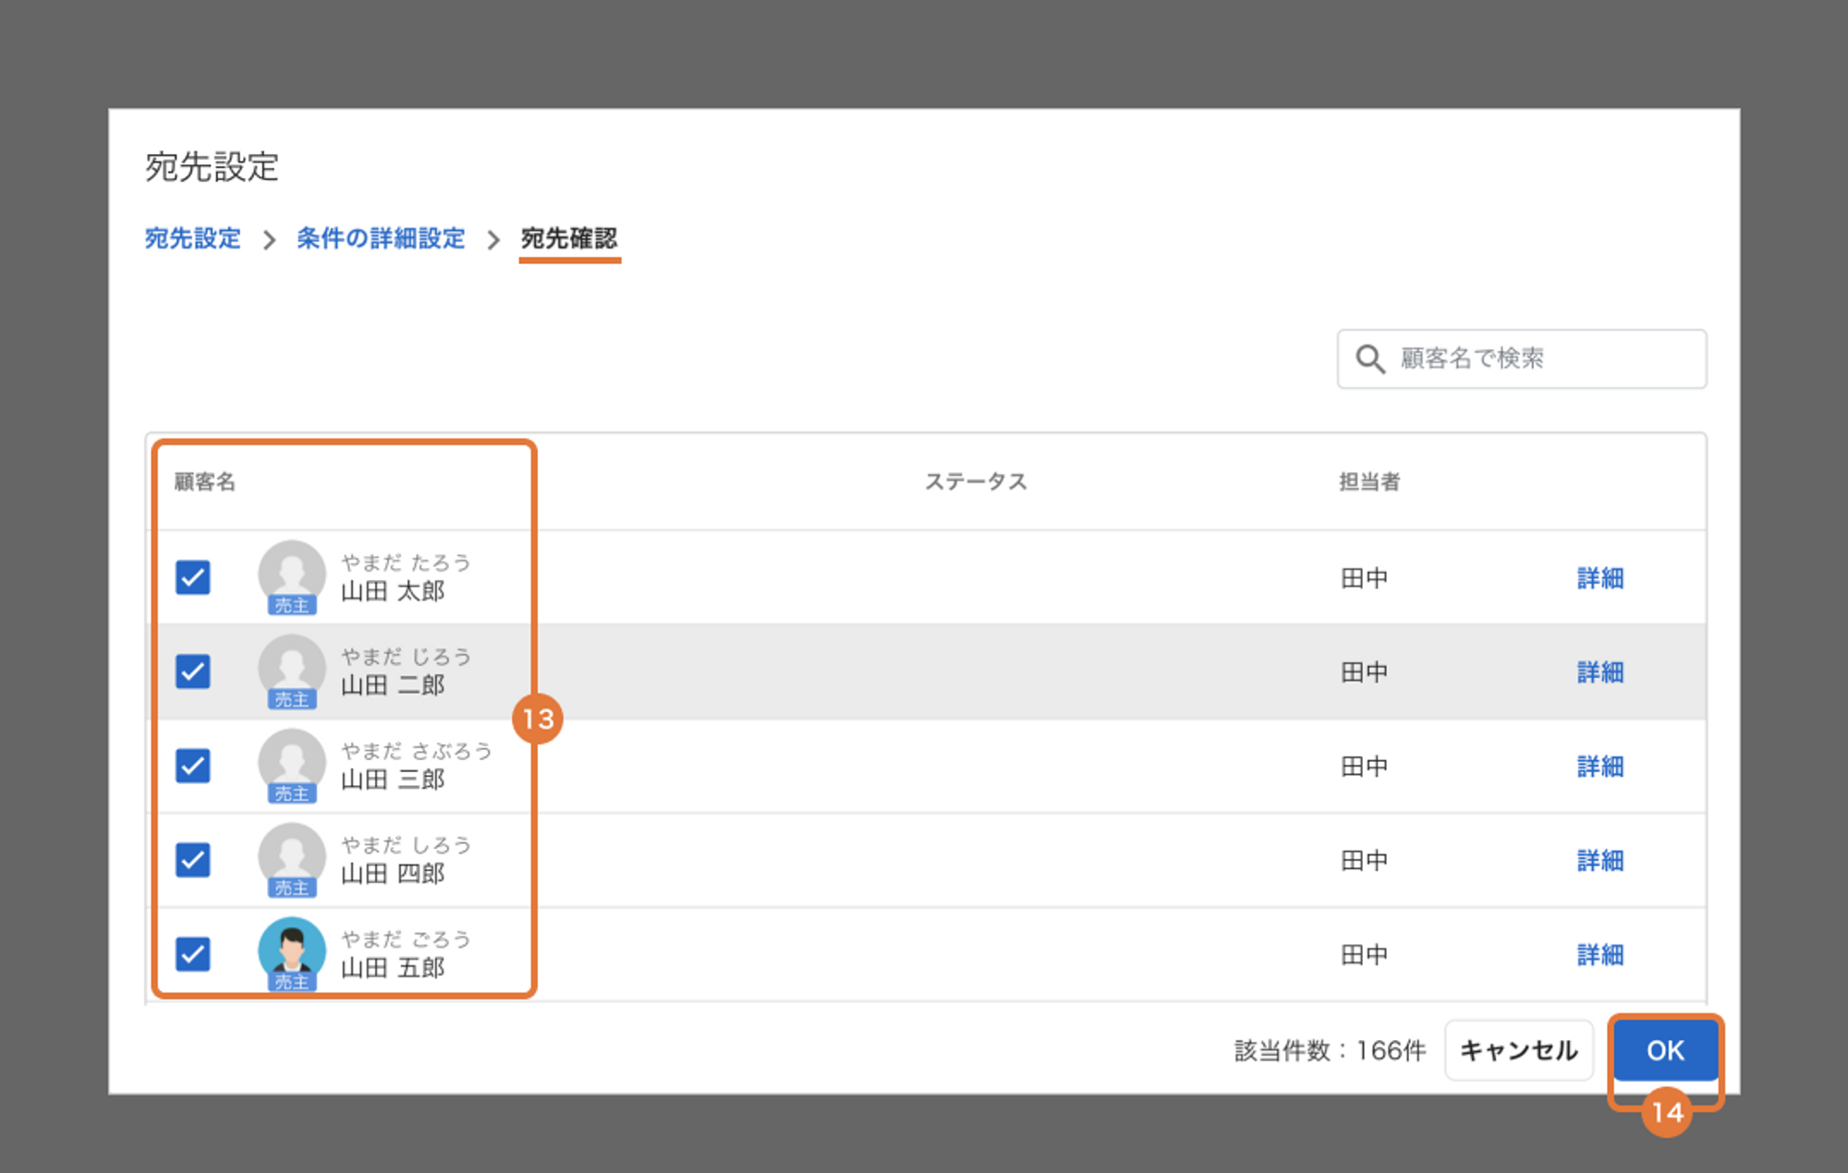
Task: Click the ステータス column header
Action: [976, 481]
